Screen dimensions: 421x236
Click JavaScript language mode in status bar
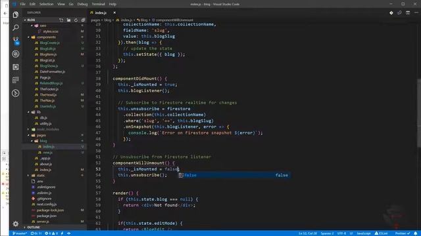pyautogui.click(x=364, y=233)
